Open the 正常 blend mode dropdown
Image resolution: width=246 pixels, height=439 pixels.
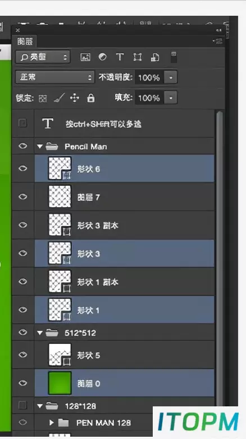pyautogui.click(x=54, y=77)
